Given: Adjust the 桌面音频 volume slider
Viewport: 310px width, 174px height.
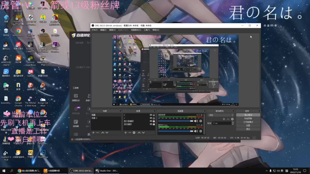Looking at the screenshot, I should point(176,121).
